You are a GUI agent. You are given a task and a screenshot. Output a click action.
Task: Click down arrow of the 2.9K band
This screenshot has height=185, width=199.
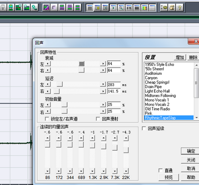coord(103,171)
